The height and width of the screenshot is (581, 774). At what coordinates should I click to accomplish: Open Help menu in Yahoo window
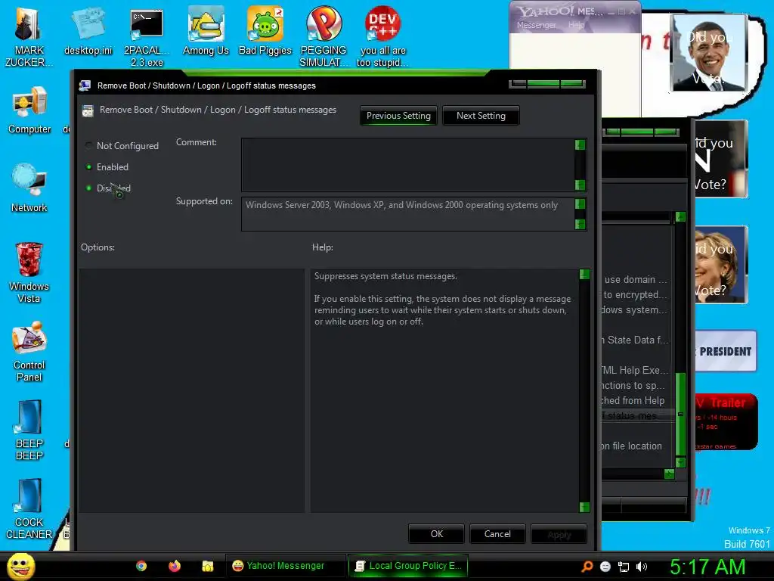click(x=576, y=25)
